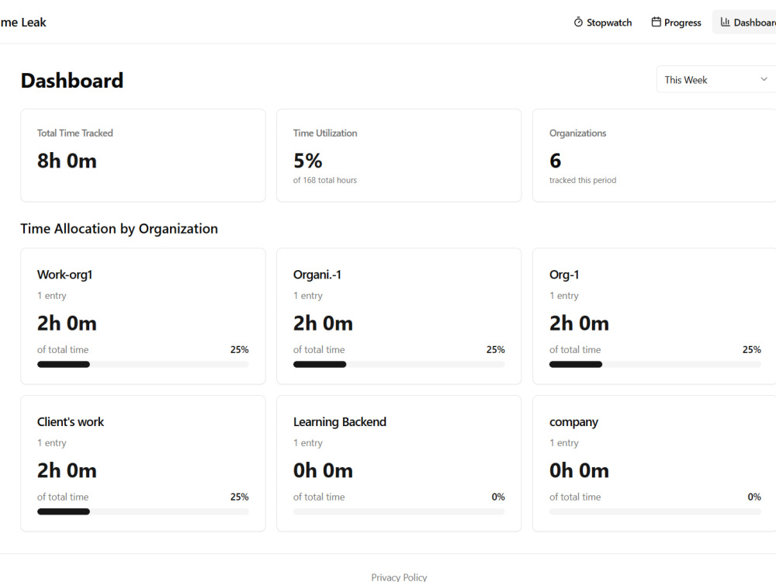
Task: Click the Org-1 progress bar
Action: pos(655,364)
